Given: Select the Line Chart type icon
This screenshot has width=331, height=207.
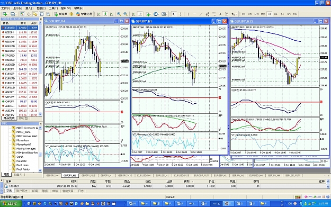Looking at the screenshot, I should click(111, 14).
